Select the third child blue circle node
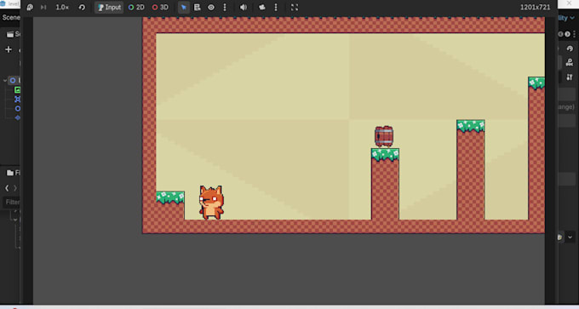The height and width of the screenshot is (309, 579). point(17,109)
